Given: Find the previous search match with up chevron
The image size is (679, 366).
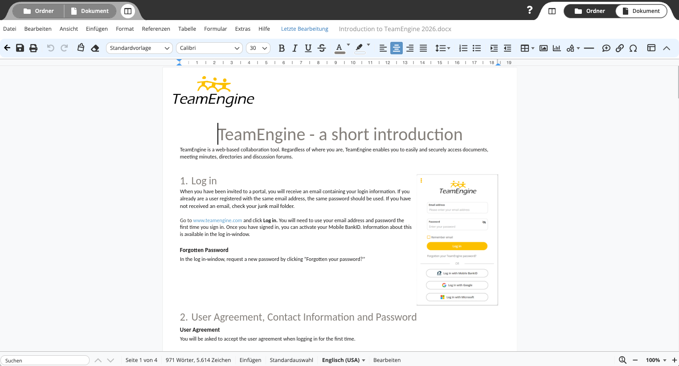Looking at the screenshot, I should [98, 360].
